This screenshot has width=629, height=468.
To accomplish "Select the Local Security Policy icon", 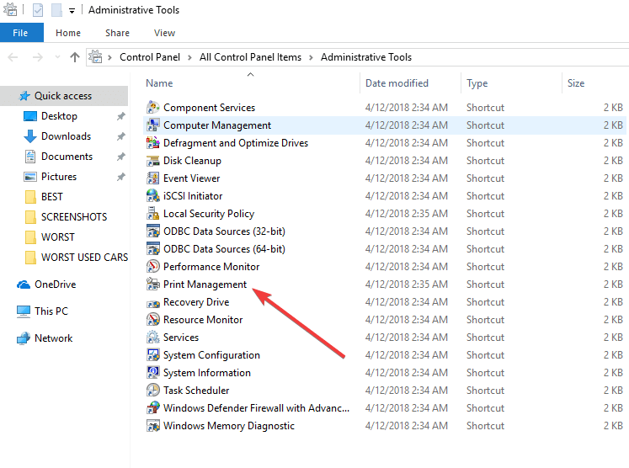I will point(153,213).
